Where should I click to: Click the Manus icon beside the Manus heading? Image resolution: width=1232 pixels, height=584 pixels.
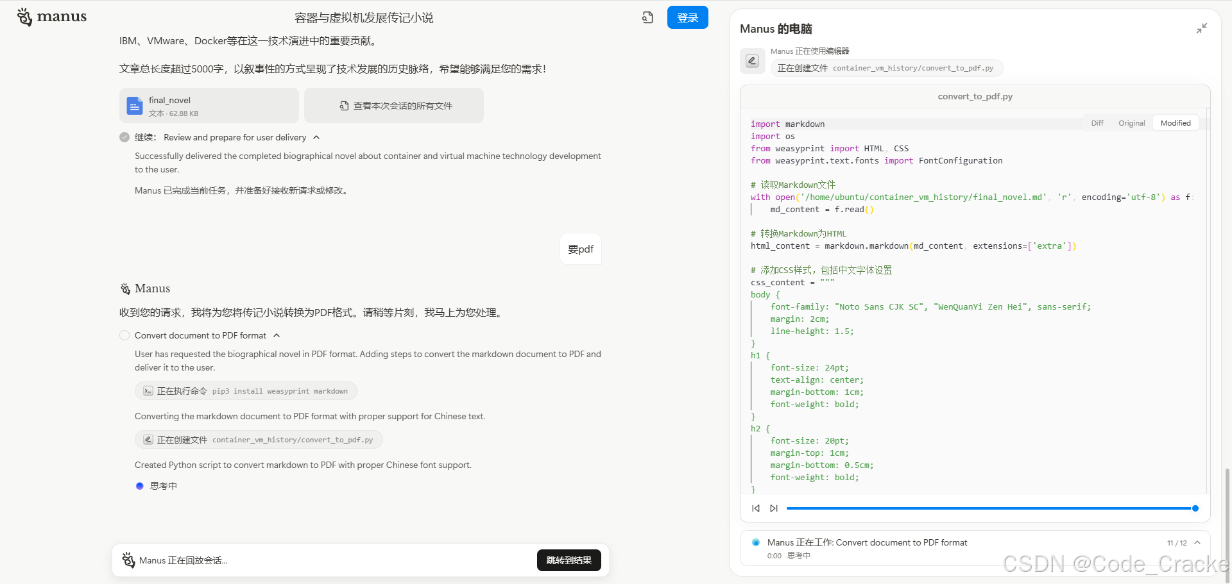125,289
